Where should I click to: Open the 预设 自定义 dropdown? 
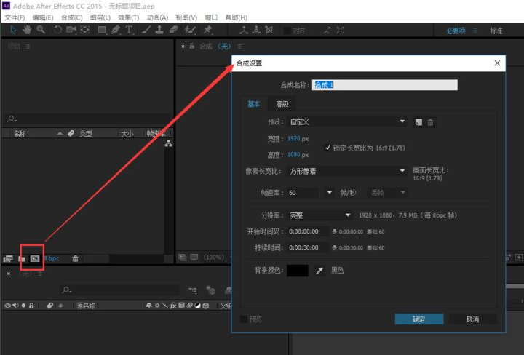point(347,122)
